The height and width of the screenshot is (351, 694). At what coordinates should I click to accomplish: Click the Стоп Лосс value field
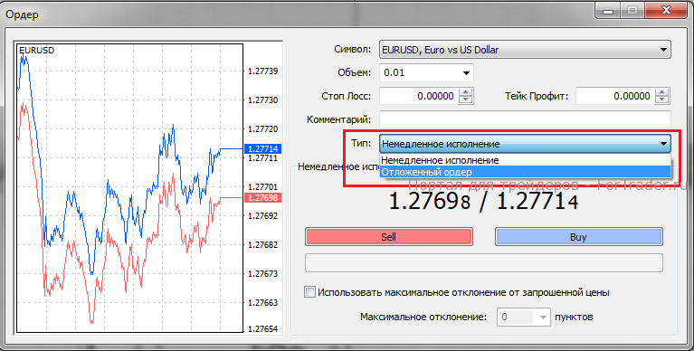click(x=418, y=96)
